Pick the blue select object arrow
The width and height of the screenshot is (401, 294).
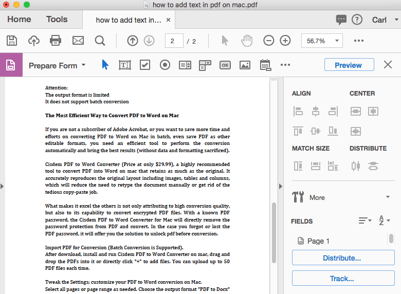pyautogui.click(x=105, y=65)
